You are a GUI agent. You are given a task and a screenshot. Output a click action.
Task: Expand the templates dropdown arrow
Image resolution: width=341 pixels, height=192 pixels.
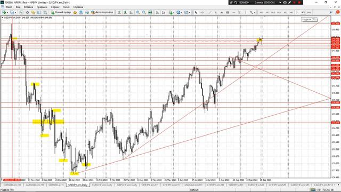[190, 12]
